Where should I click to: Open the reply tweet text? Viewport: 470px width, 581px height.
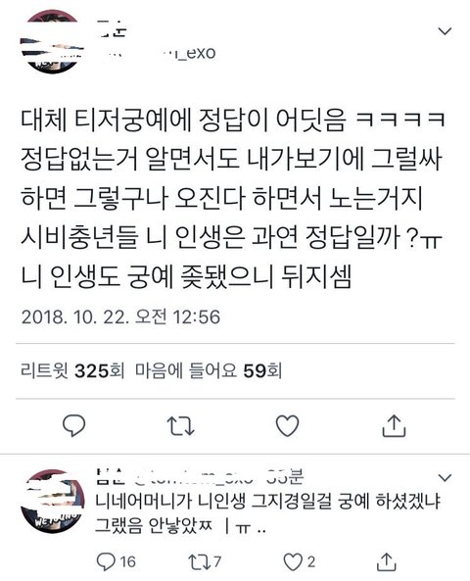point(267,513)
